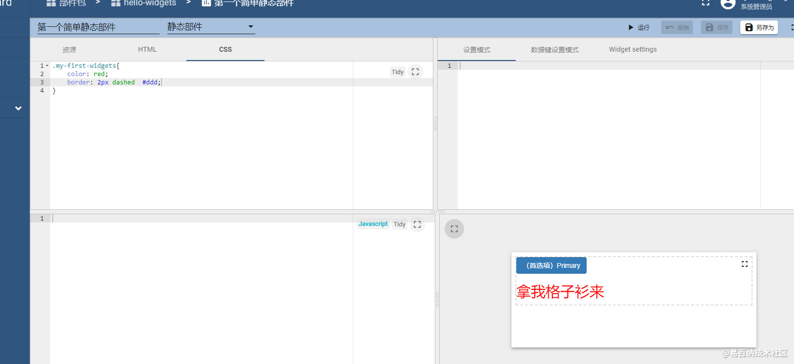794x364 pixels.
Task: Click the Javascript label in lower editor
Action: point(373,224)
